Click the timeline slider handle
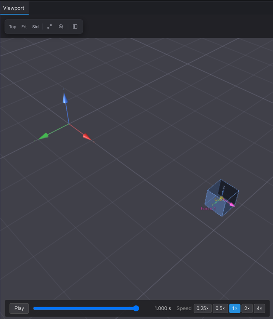This screenshot has width=273, height=319. tap(136, 308)
